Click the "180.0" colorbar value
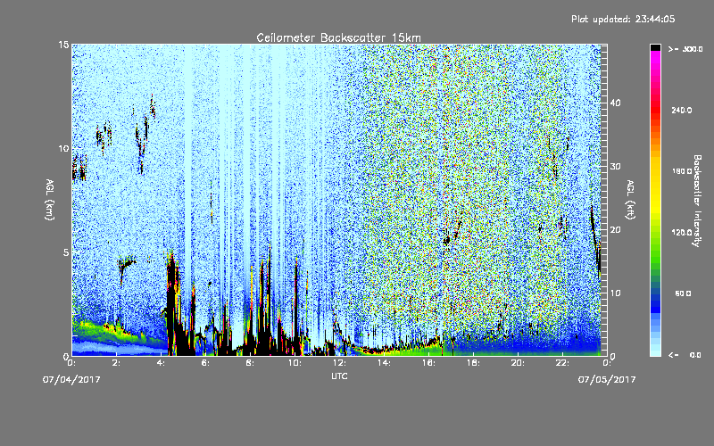This screenshot has height=446, width=714. [x=682, y=171]
